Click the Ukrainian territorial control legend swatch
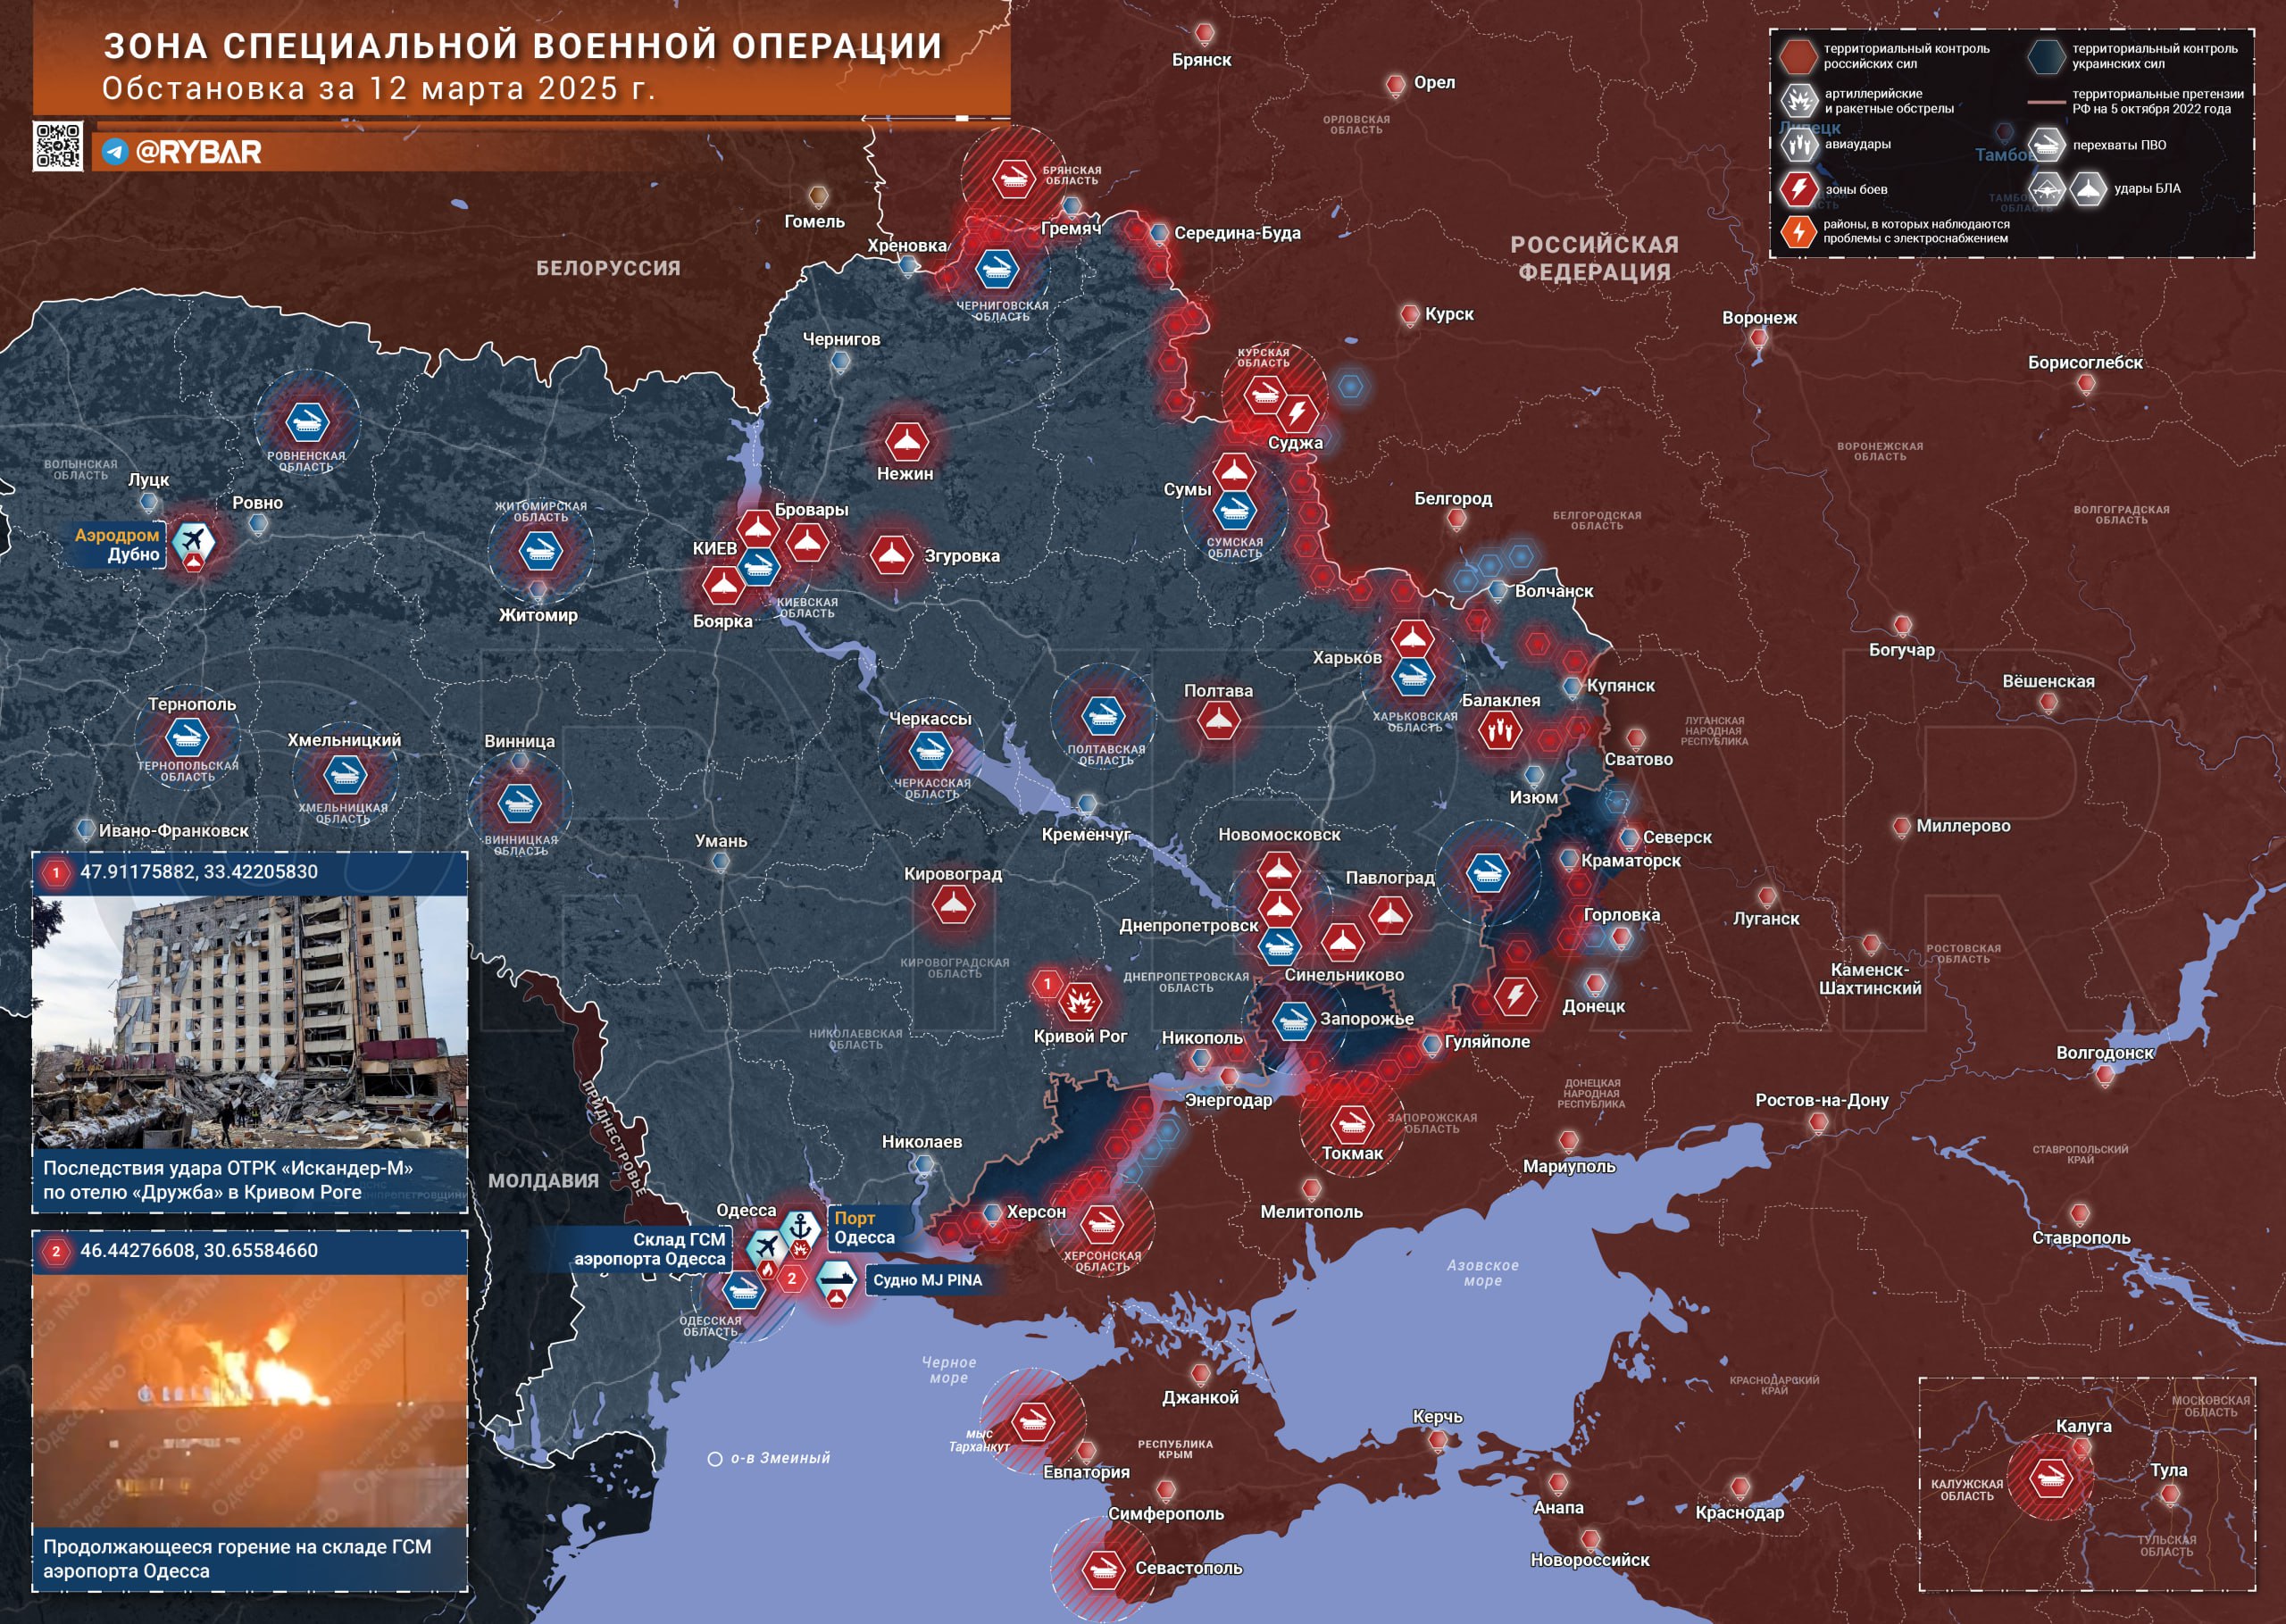2286x1624 pixels. click(2046, 56)
